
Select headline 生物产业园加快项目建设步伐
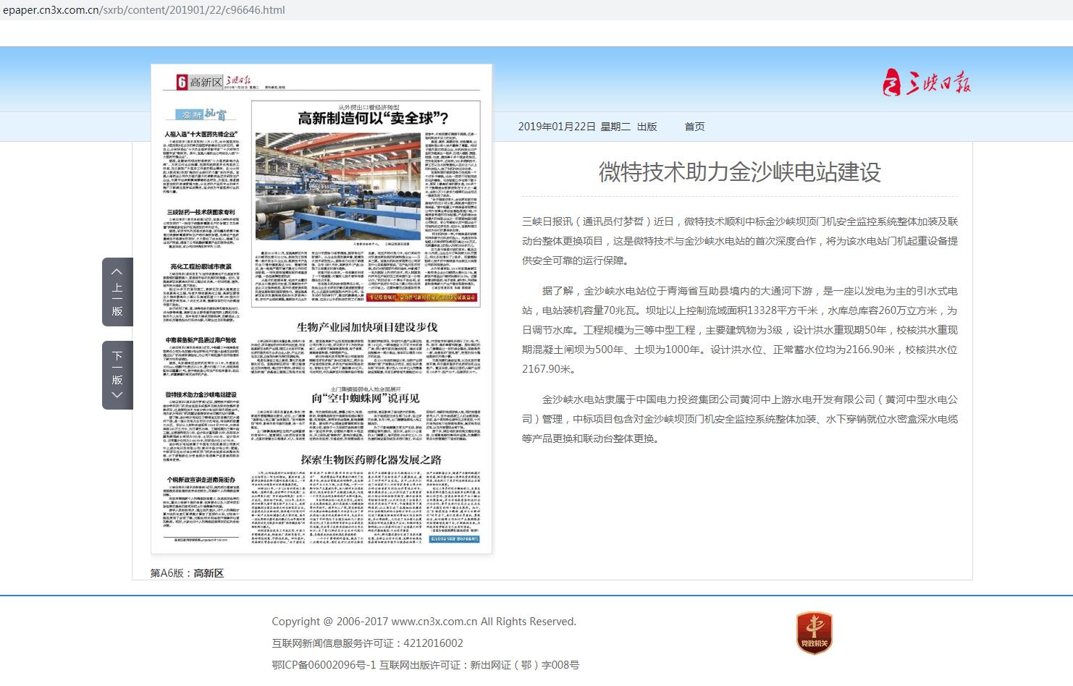367,327
